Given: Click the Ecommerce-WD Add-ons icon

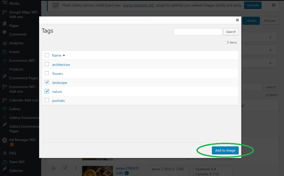Looking at the screenshot, I should click(x=5, y=87).
